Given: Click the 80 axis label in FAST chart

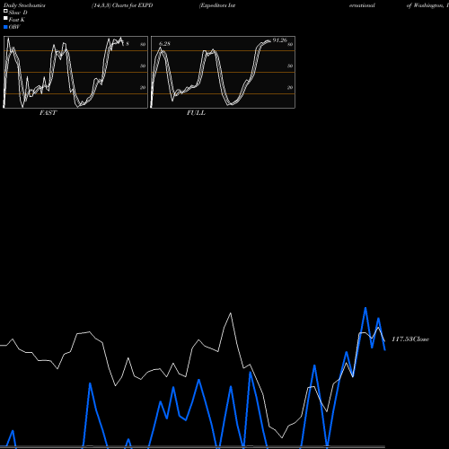Looking at the screenshot, I should pyautogui.click(x=143, y=44).
